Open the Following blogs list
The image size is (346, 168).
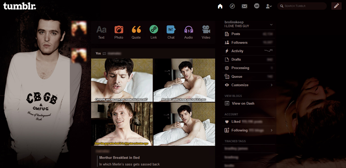coord(249,130)
